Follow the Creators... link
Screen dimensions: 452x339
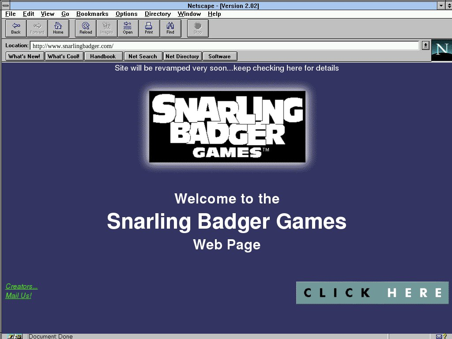pos(22,286)
